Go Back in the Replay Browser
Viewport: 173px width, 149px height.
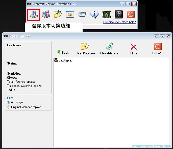(63, 52)
